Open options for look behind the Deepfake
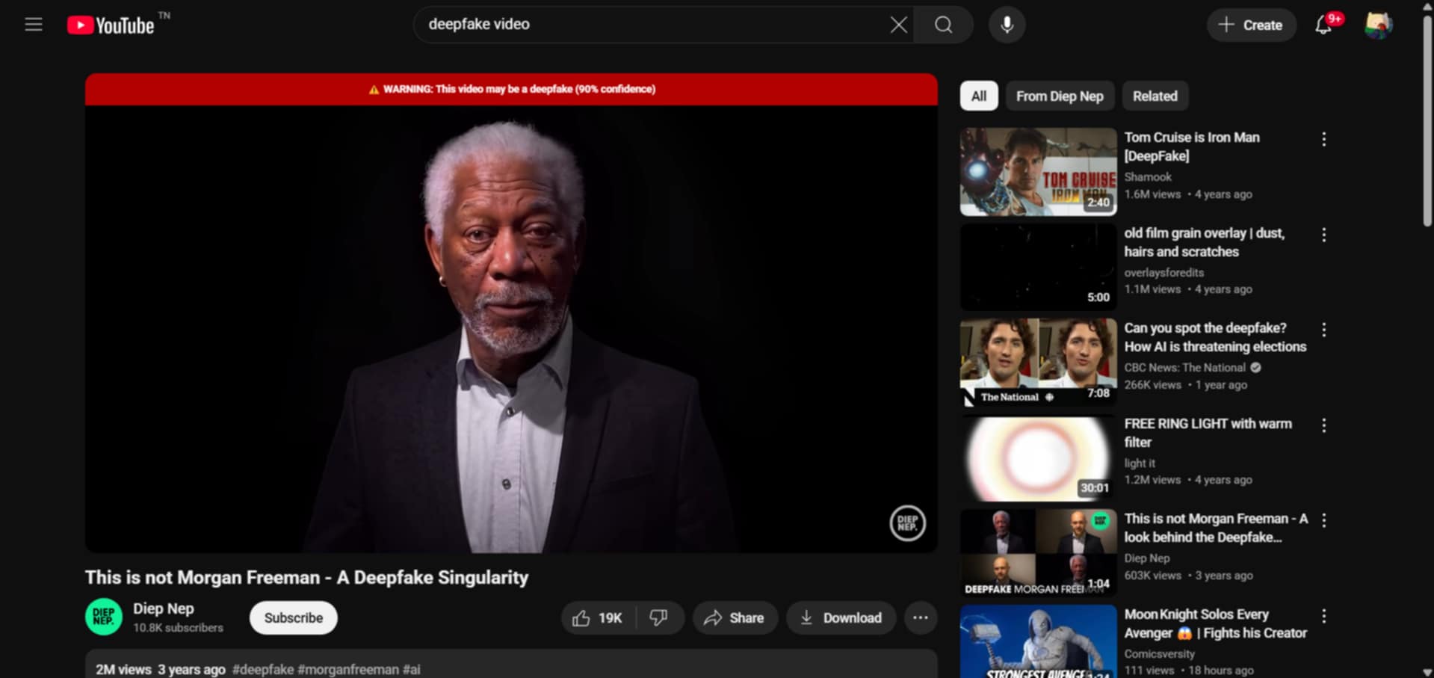1434x678 pixels. (x=1323, y=520)
